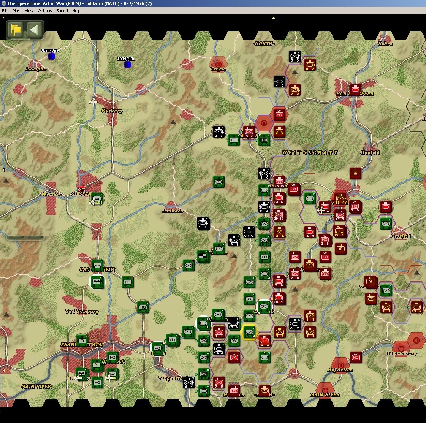The width and height of the screenshot is (426, 423).
Task: Select the red HQ counter beside Hofstetten
Action: (x=356, y=358)
